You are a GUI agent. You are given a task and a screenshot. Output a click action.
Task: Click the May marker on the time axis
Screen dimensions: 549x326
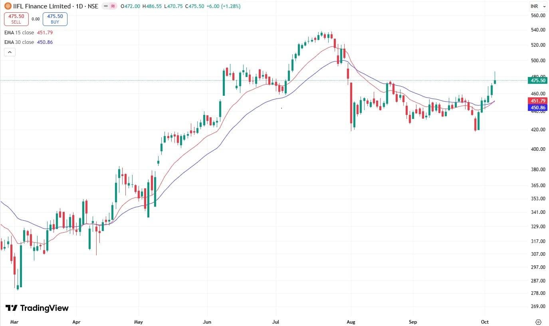pyautogui.click(x=139, y=322)
